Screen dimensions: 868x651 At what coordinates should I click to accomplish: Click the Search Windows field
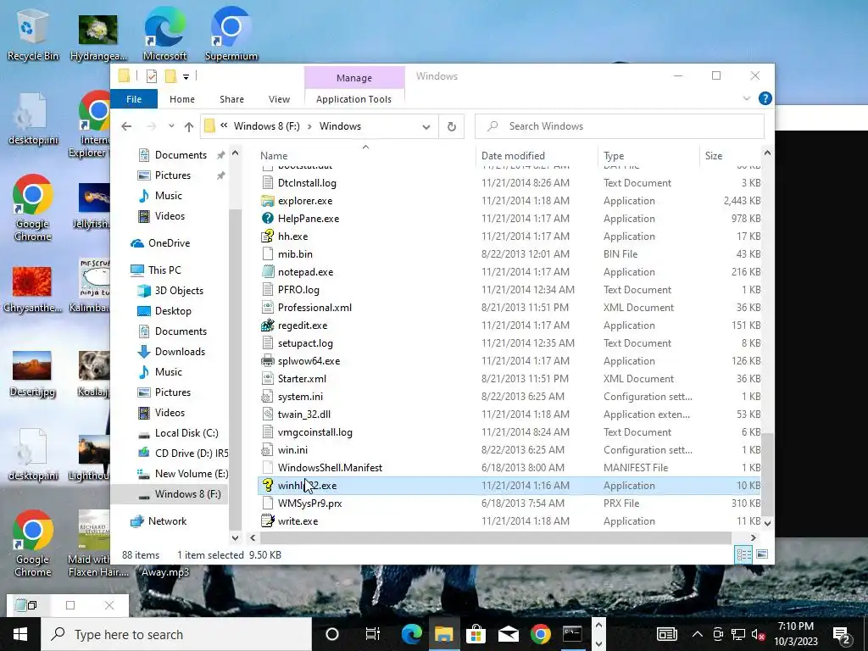[x=620, y=126]
